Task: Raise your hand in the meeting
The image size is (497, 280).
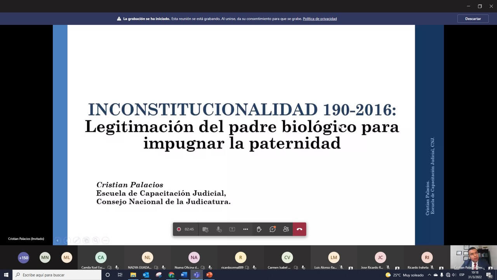Action: click(x=259, y=229)
